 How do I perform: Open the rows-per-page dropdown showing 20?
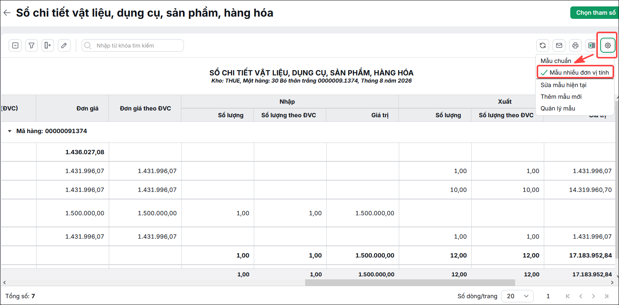[517, 296]
